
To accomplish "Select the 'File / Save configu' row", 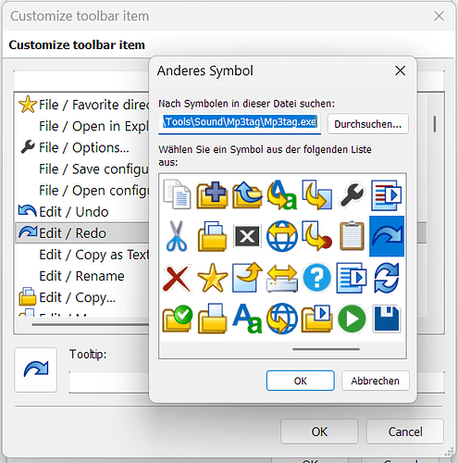I will click(x=82, y=169).
